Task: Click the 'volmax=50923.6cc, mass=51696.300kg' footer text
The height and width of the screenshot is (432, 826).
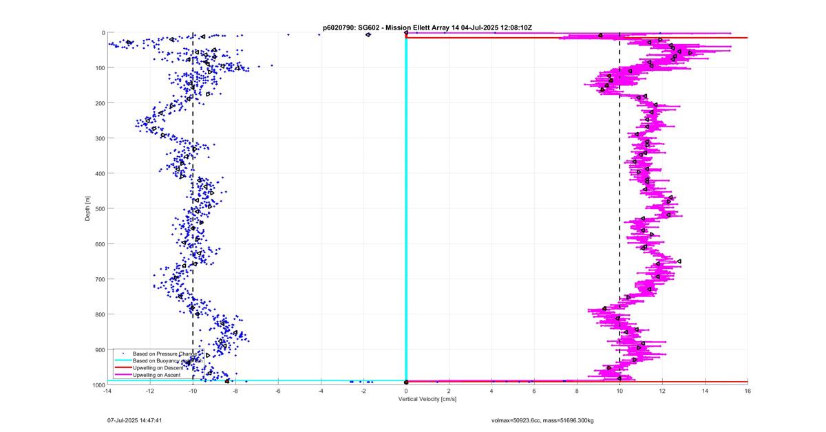Action: tap(543, 419)
